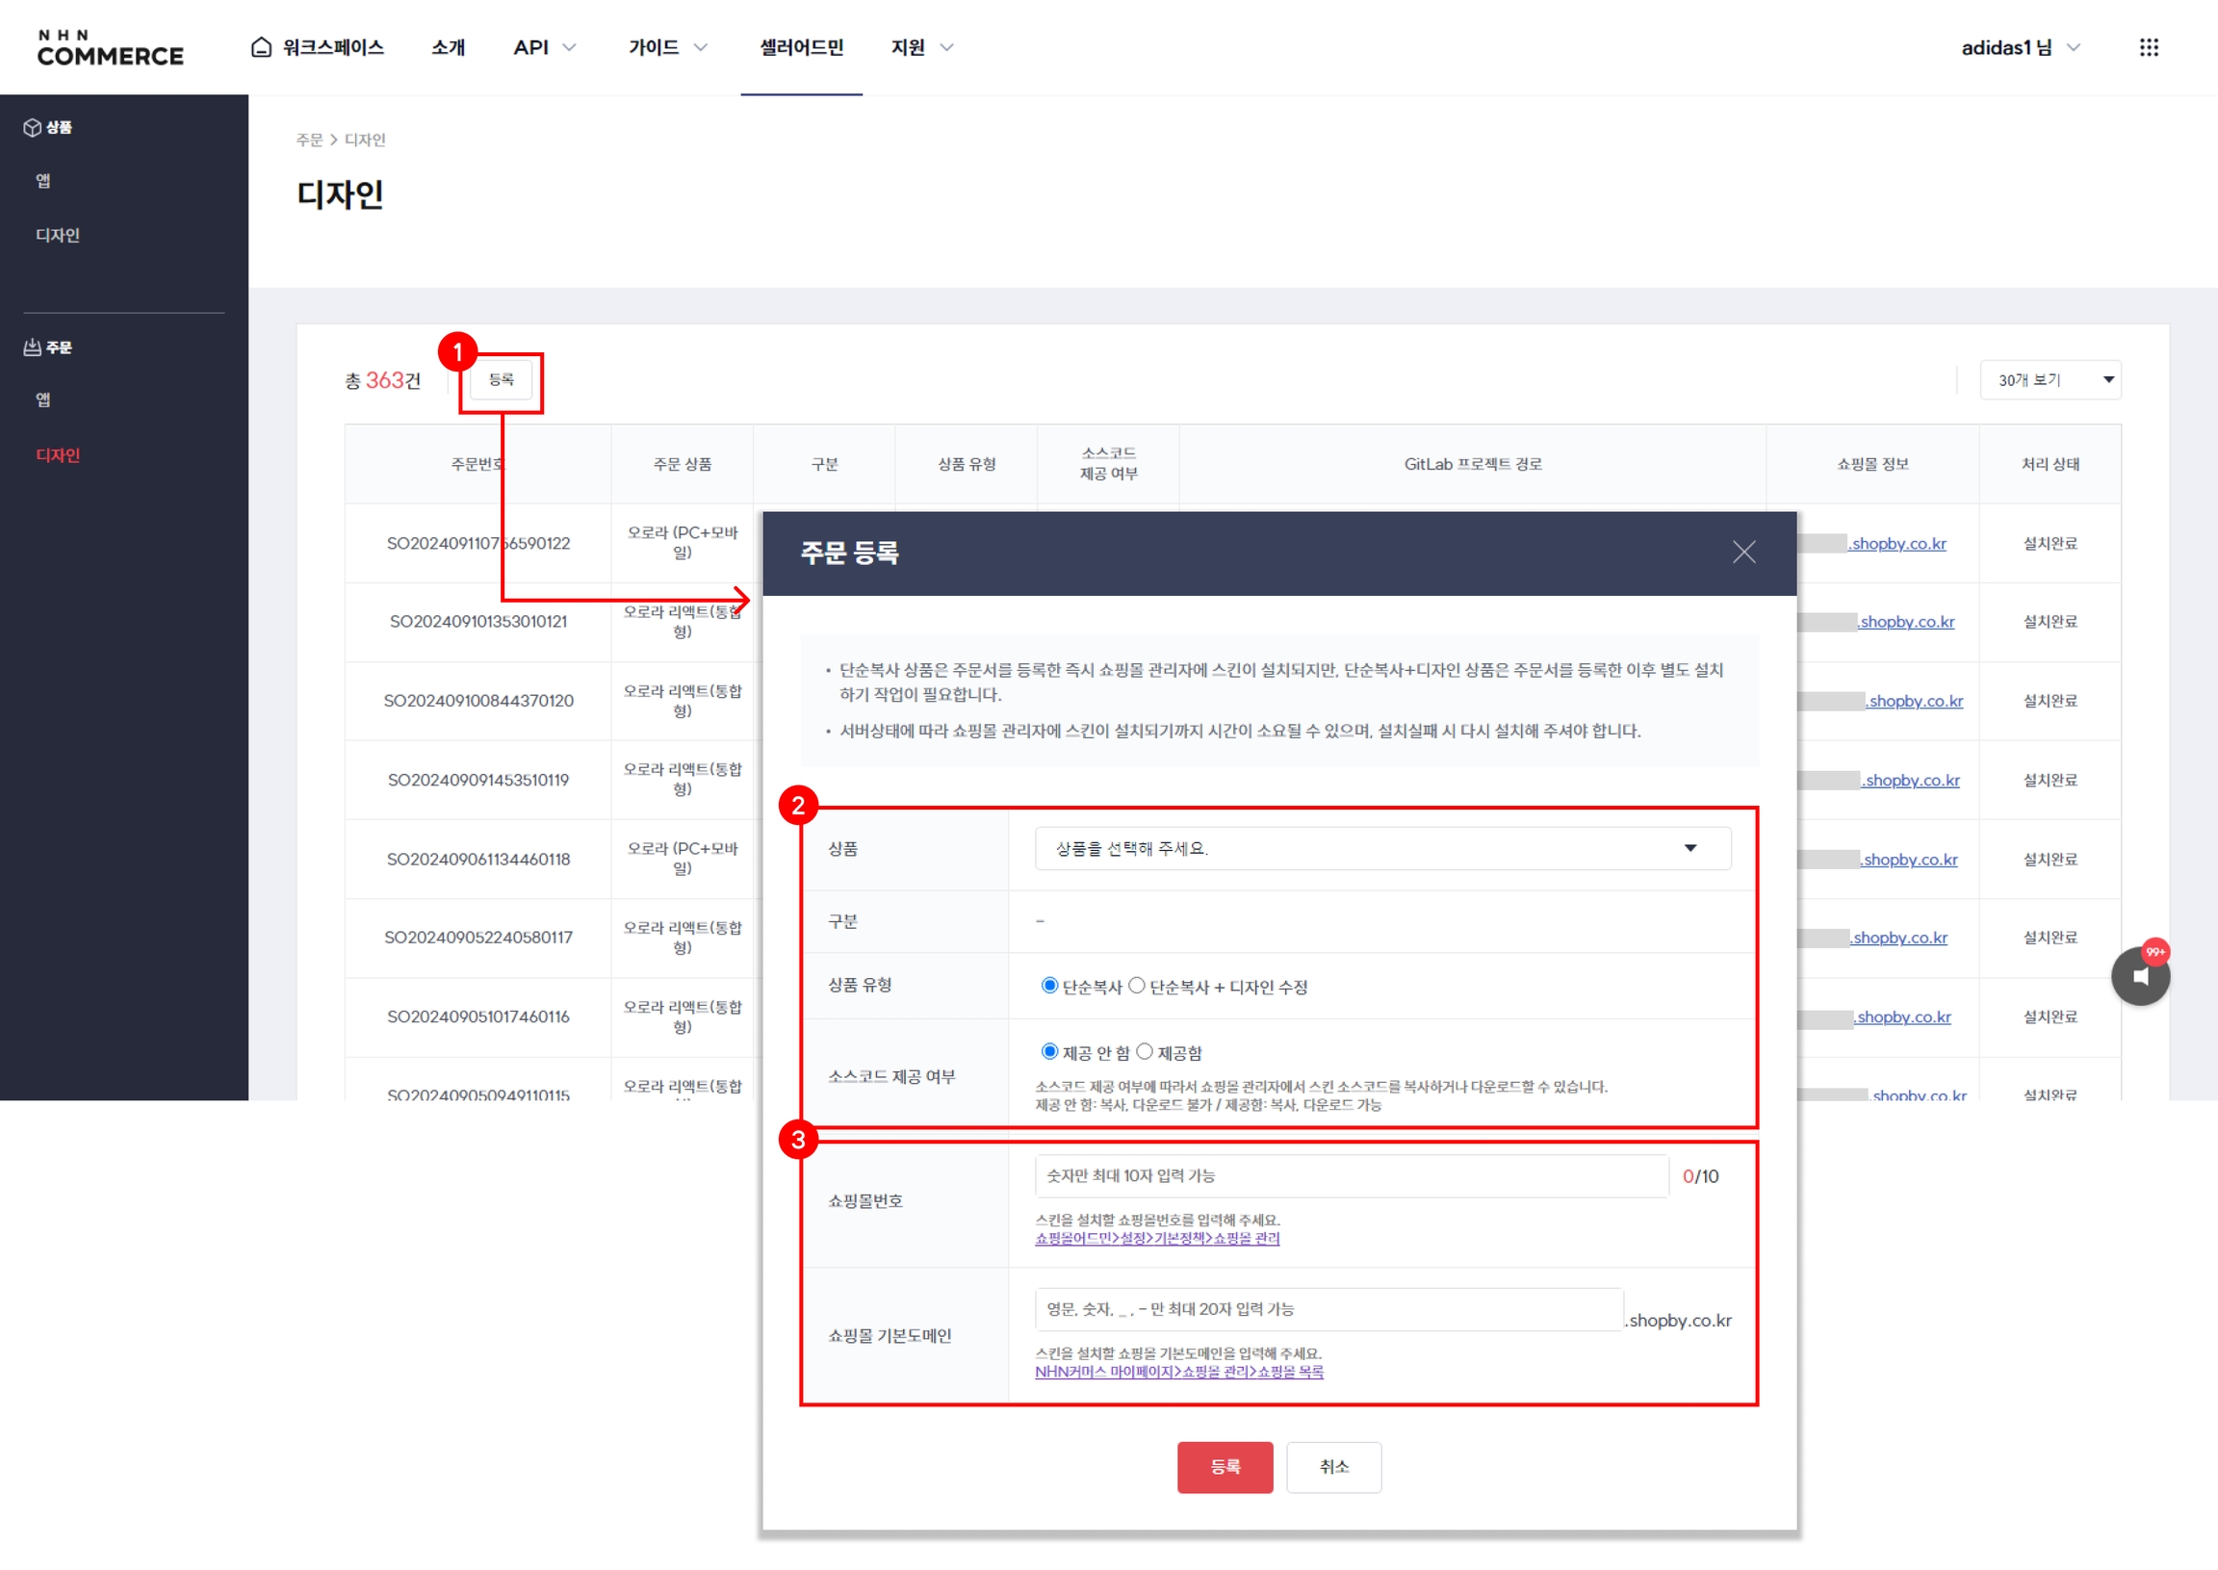Click the 취소 button in dialog
The width and height of the screenshot is (2218, 1570).
click(x=1332, y=1466)
